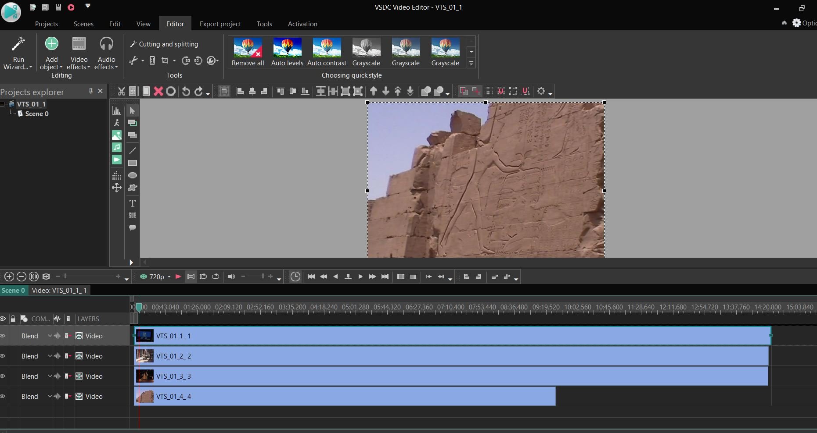
Task: Open the View menu tab
Action: coord(143,24)
